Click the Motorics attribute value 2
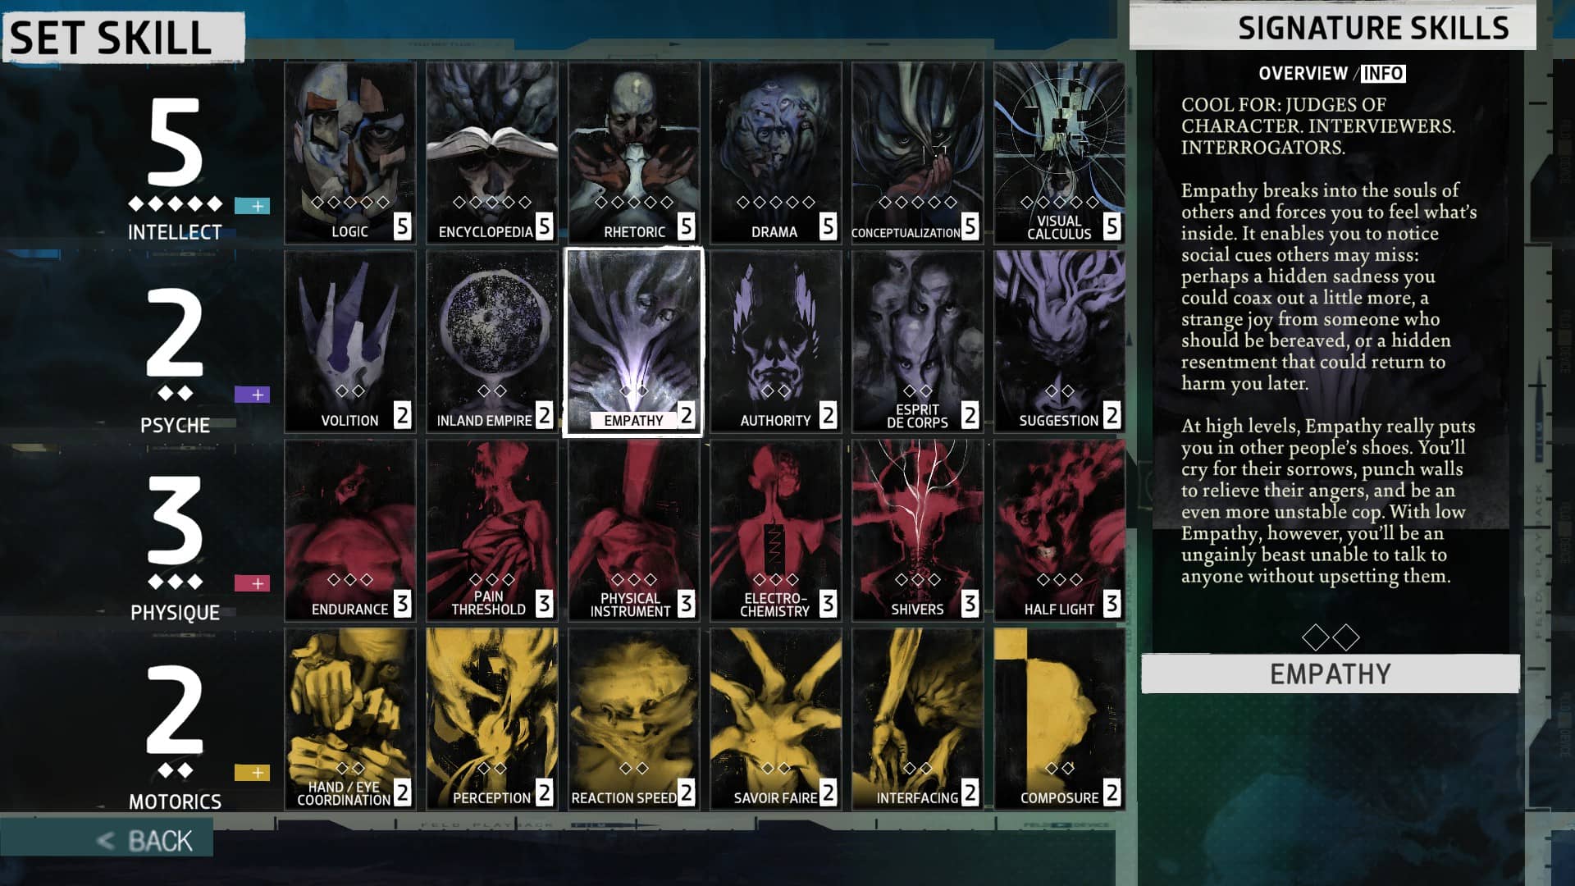 pos(175,710)
